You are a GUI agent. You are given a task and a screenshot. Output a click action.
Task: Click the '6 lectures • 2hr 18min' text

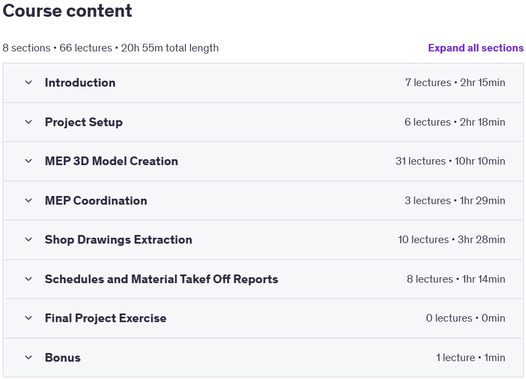point(454,122)
